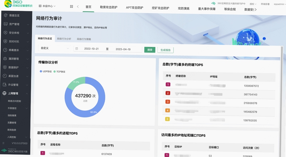
Task: Expand the 病毒查杀 chevron
Action: (x=28, y=50)
